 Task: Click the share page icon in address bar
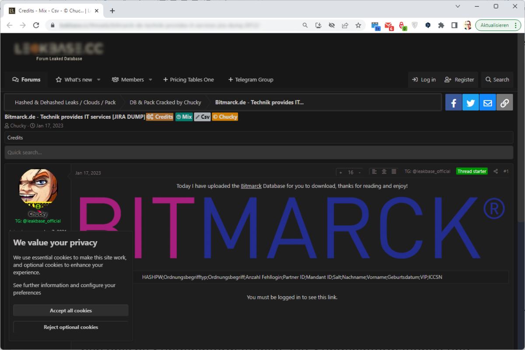tap(345, 25)
